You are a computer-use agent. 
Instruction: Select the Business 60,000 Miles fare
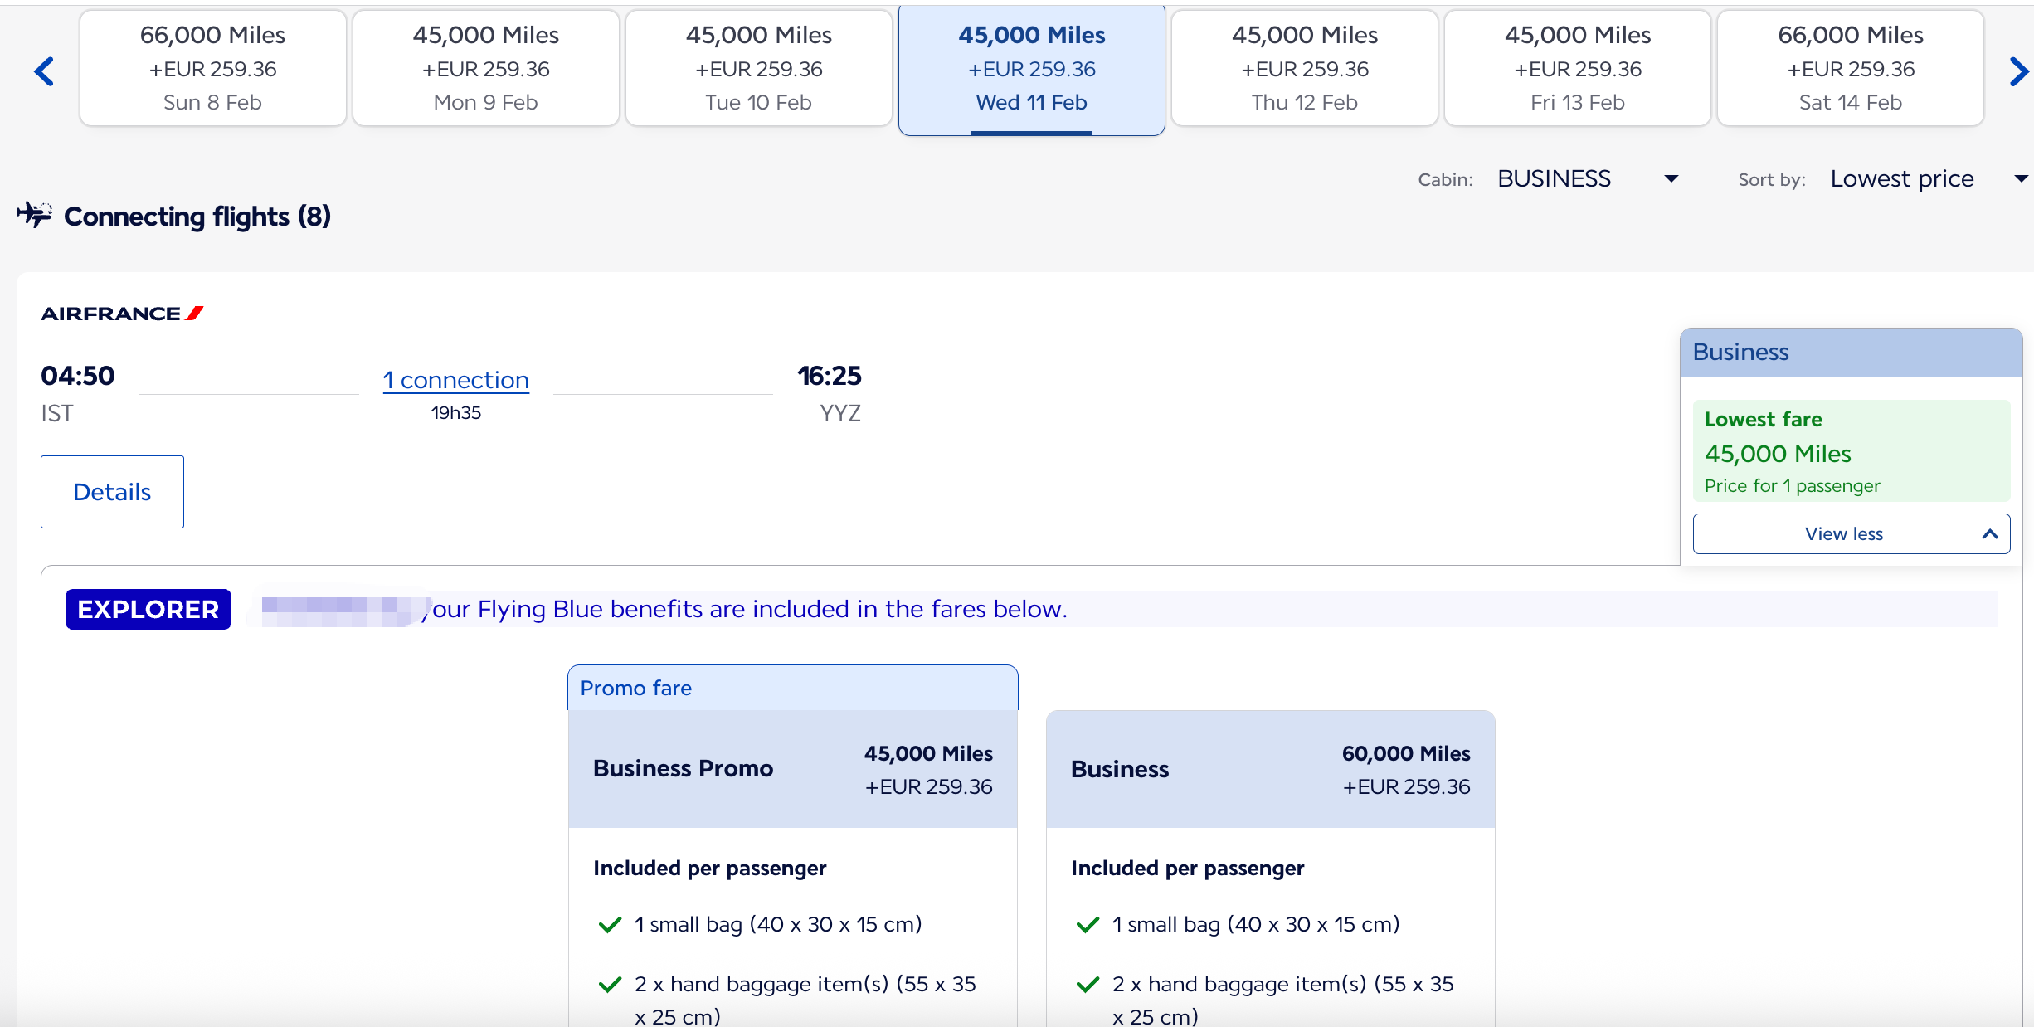tap(1270, 769)
